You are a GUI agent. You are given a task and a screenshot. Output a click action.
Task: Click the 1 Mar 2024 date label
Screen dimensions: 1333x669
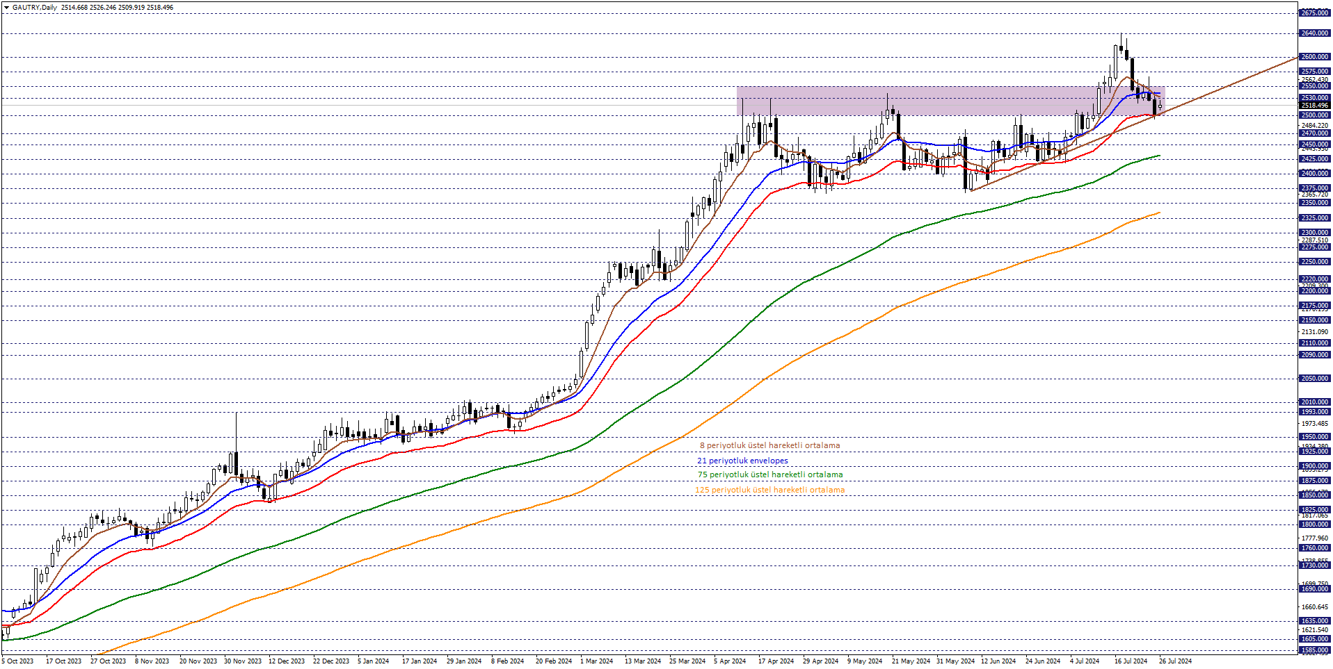coord(597,661)
